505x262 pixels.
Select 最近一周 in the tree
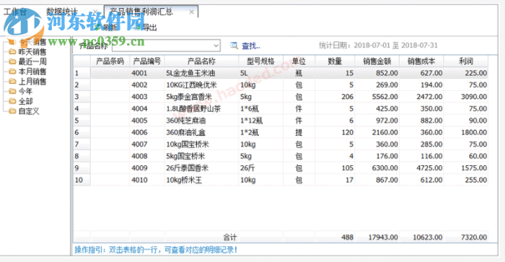tap(32, 61)
